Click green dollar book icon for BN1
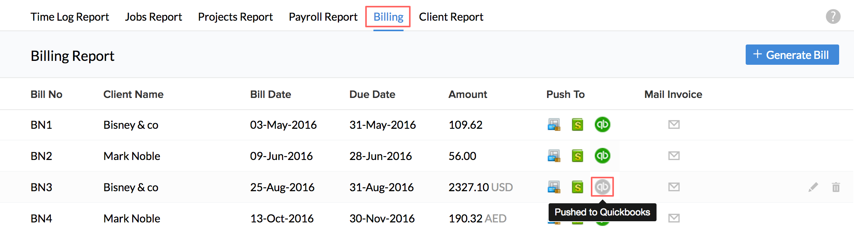The image size is (854, 231). (x=578, y=125)
